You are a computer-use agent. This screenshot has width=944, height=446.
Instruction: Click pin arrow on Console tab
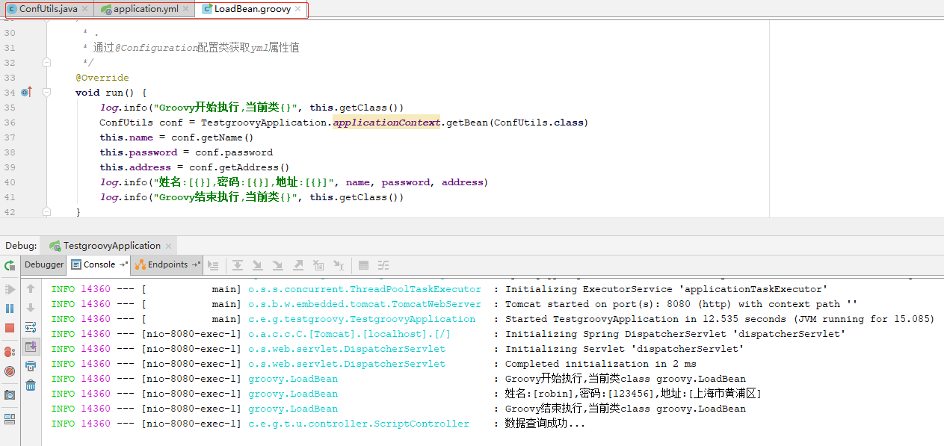(x=123, y=264)
